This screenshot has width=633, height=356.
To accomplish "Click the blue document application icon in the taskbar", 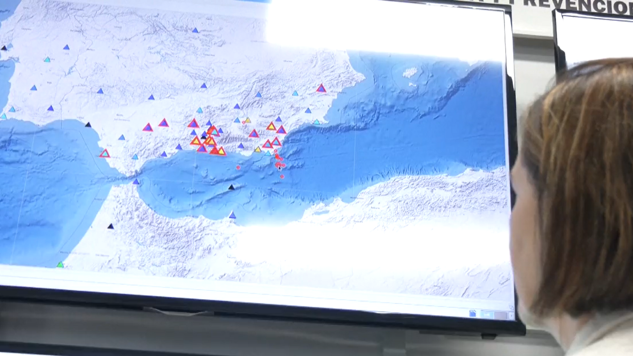I will coord(472,313).
